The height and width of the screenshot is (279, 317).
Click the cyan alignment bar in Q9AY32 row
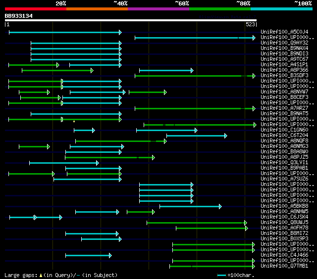click(76, 43)
